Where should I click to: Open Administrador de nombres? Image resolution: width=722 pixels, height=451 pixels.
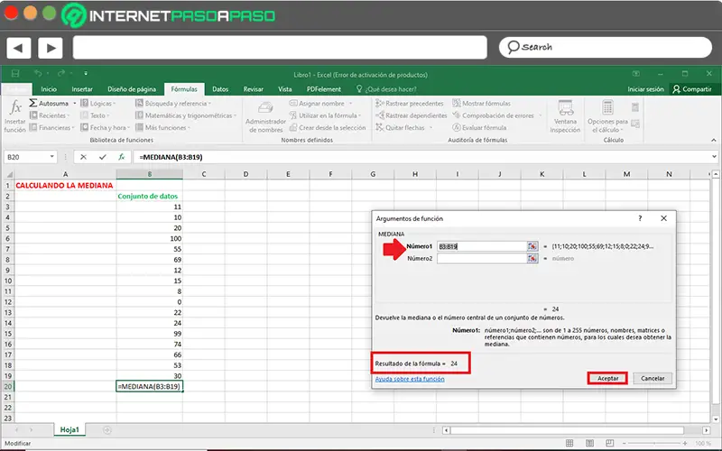pos(265,117)
